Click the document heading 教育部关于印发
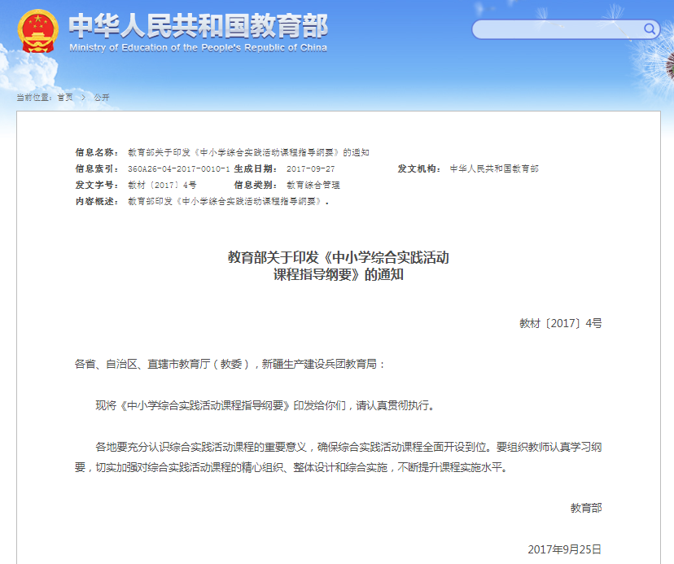The height and width of the screenshot is (564, 674). pos(339,265)
